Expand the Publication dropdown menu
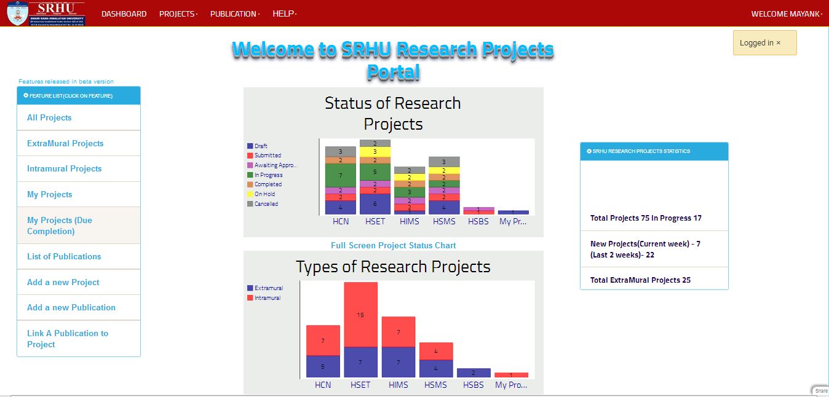Image resolution: width=829 pixels, height=397 pixels. (x=235, y=14)
